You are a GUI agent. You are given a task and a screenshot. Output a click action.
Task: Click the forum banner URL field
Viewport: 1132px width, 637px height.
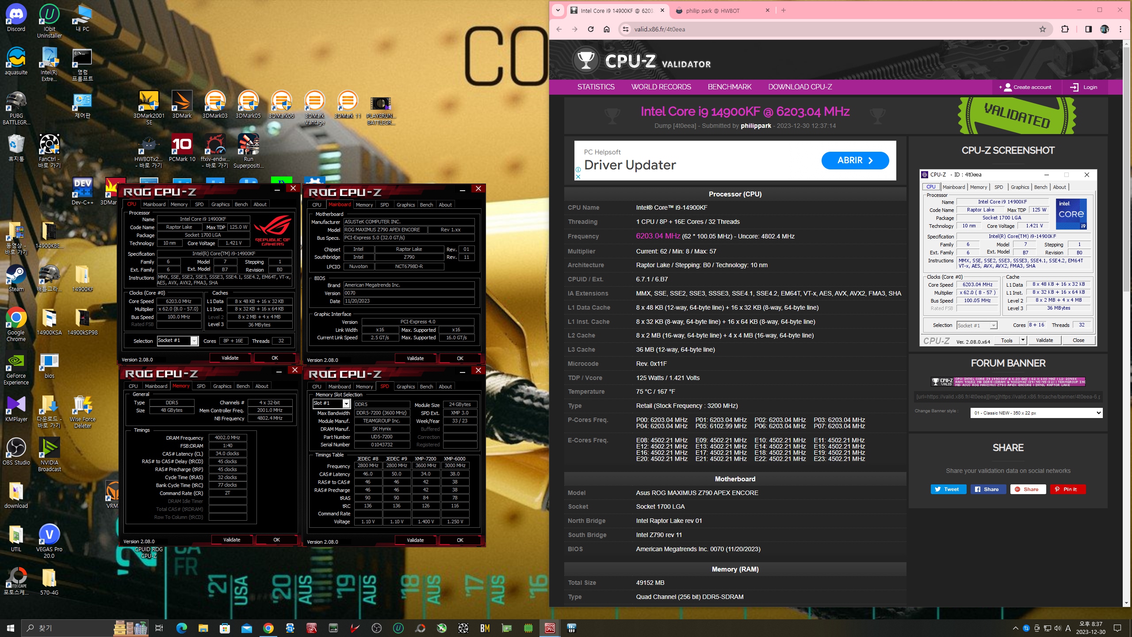[1008, 397]
